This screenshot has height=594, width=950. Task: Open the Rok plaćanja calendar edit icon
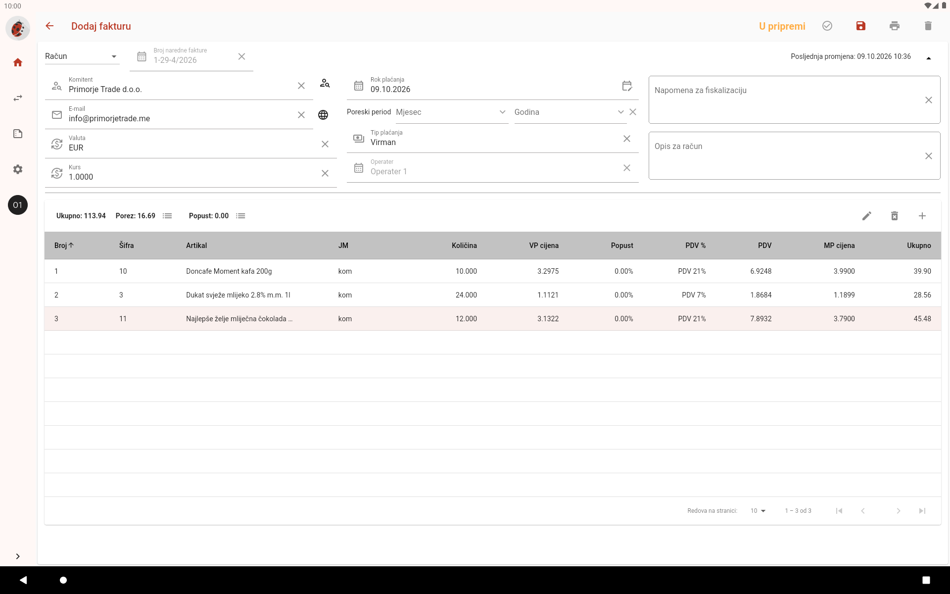(x=627, y=86)
